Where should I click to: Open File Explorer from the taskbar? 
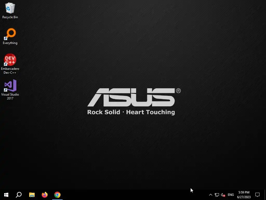click(32, 195)
